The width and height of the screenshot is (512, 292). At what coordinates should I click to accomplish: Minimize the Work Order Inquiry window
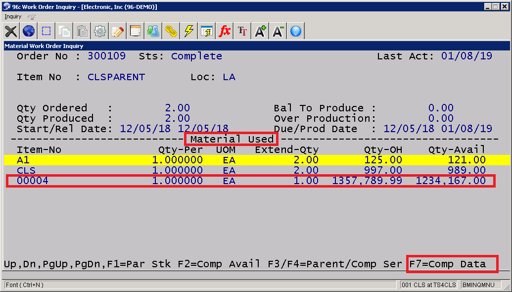[488, 6]
